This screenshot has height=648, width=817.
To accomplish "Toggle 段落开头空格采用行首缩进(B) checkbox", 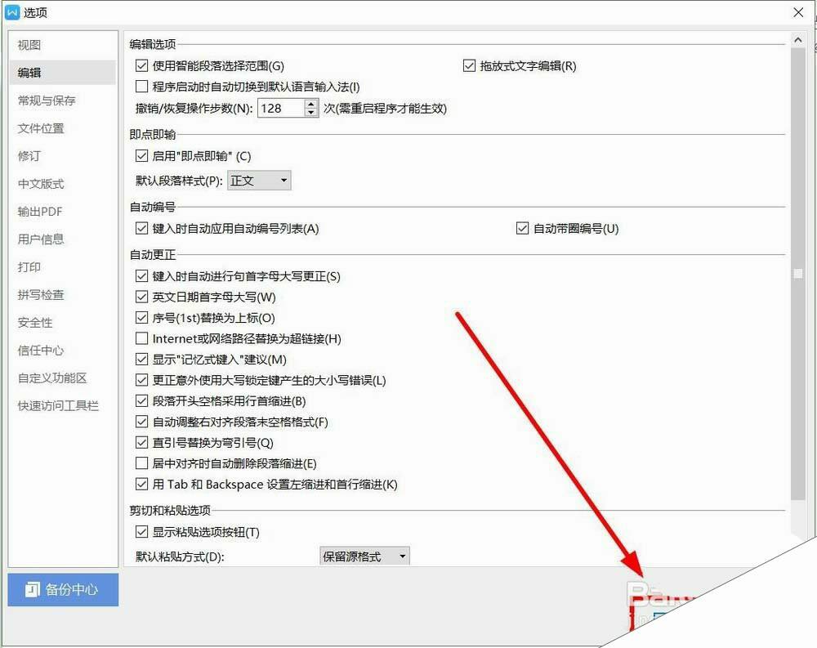I will click(141, 401).
